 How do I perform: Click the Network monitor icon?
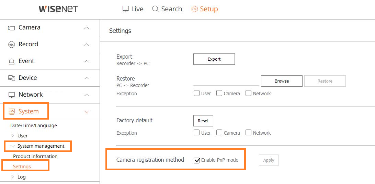[11, 95]
